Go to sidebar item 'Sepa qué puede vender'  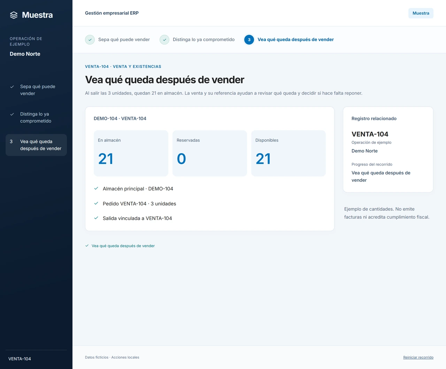pos(36,90)
